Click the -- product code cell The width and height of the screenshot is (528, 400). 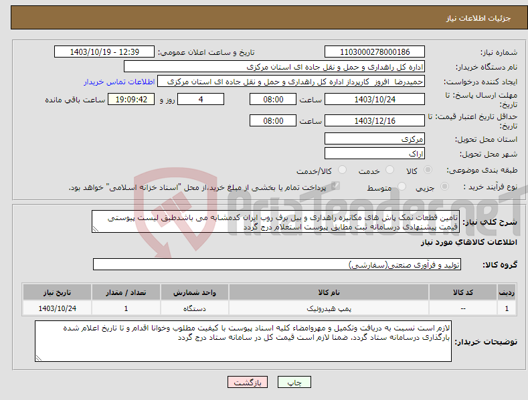point(463,308)
